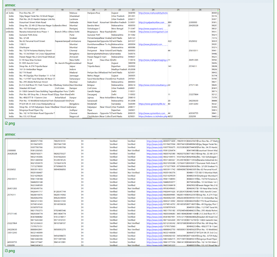Open the royalparkonline.com URL
This screenshot has height=257, width=277.
(x=151, y=22)
